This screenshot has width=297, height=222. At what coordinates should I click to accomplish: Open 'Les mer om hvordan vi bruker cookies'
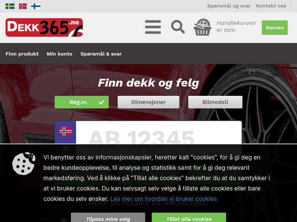click(164, 199)
